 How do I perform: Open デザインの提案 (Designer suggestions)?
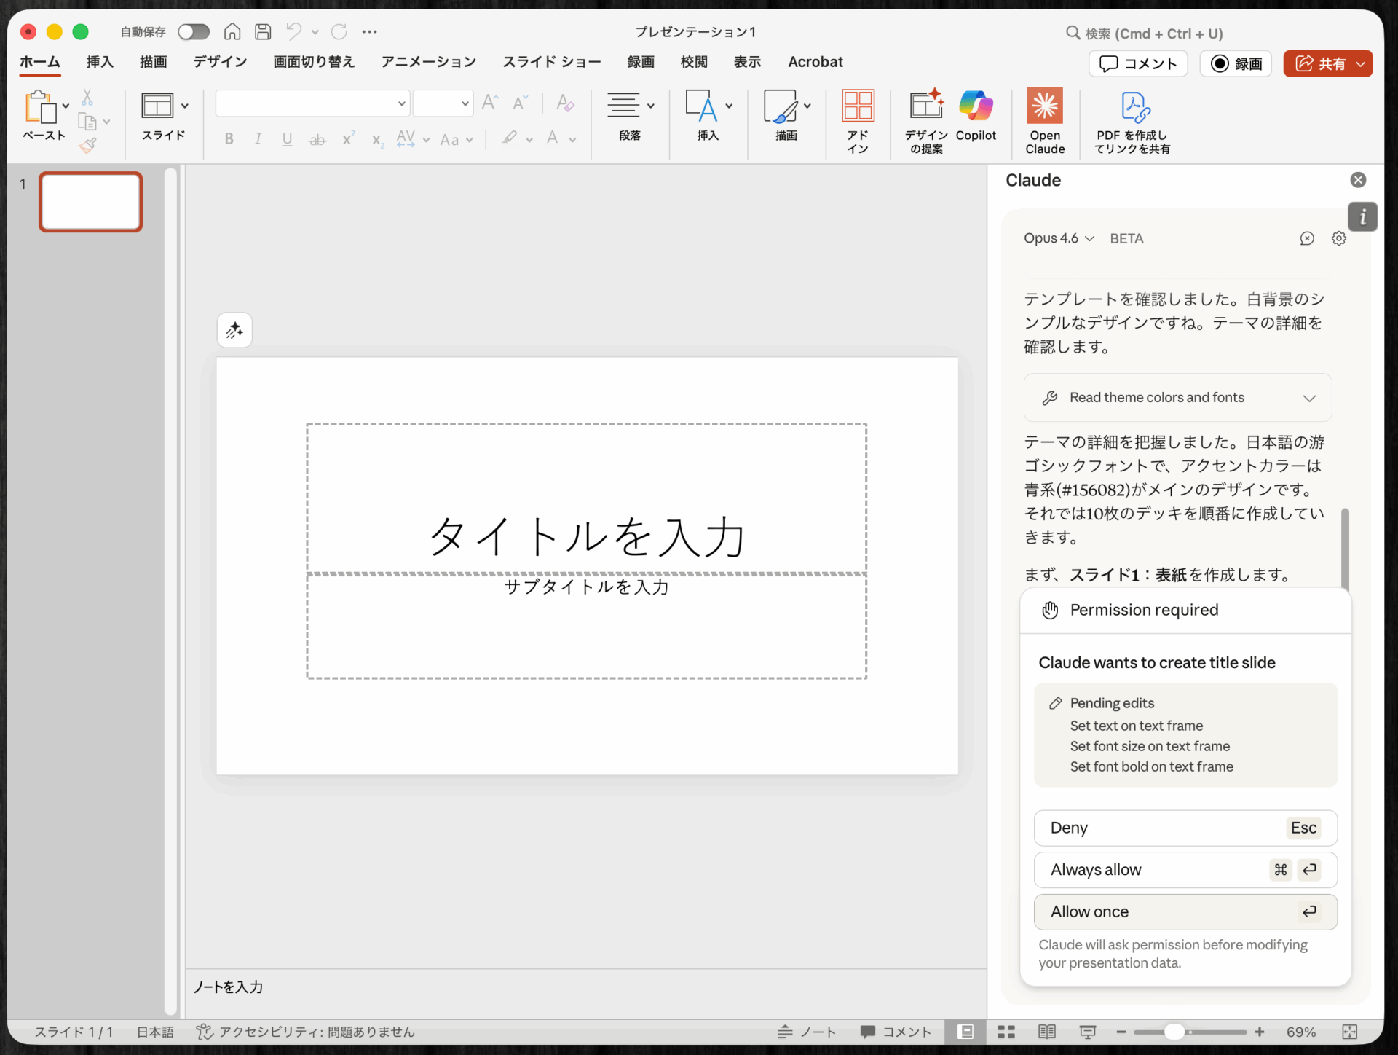[925, 120]
